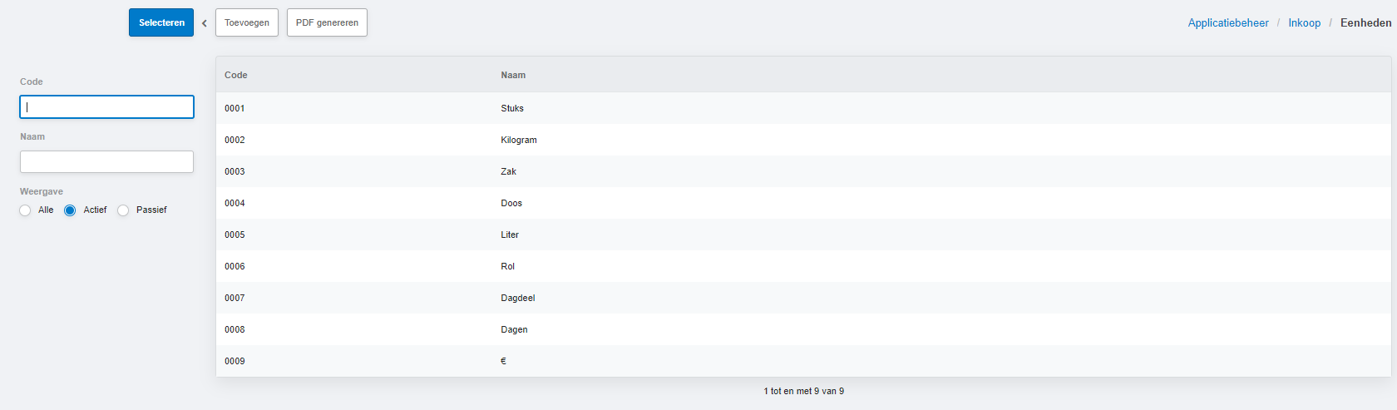This screenshot has width=1397, height=410.
Task: Select the Passief radio option
Action: click(x=123, y=210)
